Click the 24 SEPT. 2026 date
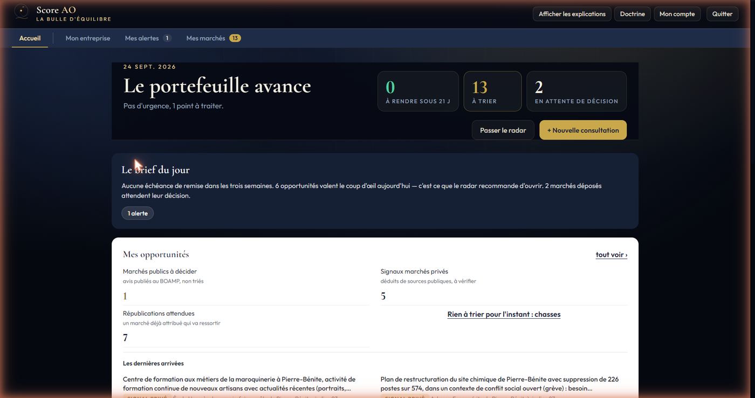 (x=150, y=67)
